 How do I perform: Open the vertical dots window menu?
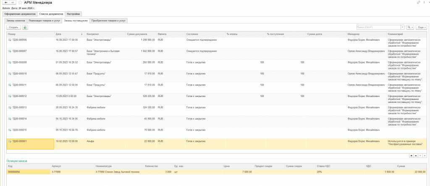[424, 3]
